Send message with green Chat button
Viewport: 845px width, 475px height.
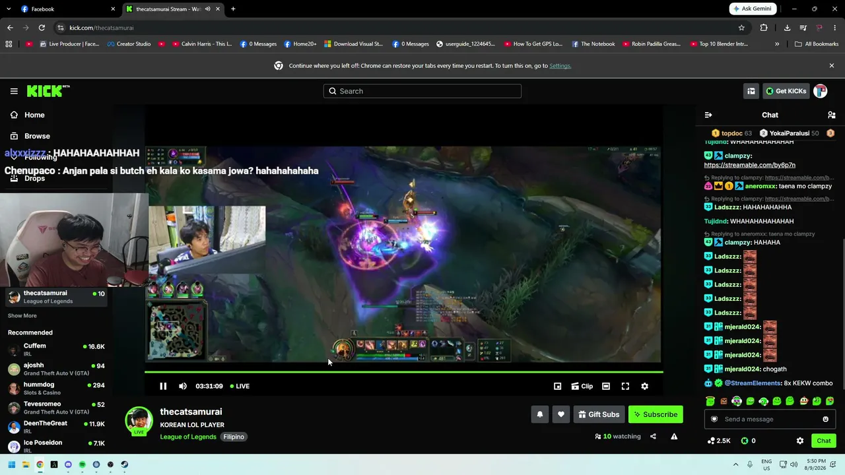click(x=824, y=441)
